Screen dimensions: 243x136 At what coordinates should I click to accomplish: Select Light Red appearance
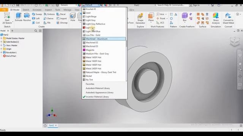coord(104,28)
